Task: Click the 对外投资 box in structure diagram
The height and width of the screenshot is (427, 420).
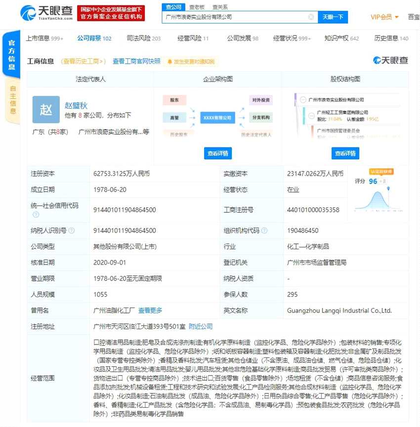Action: 261,100
